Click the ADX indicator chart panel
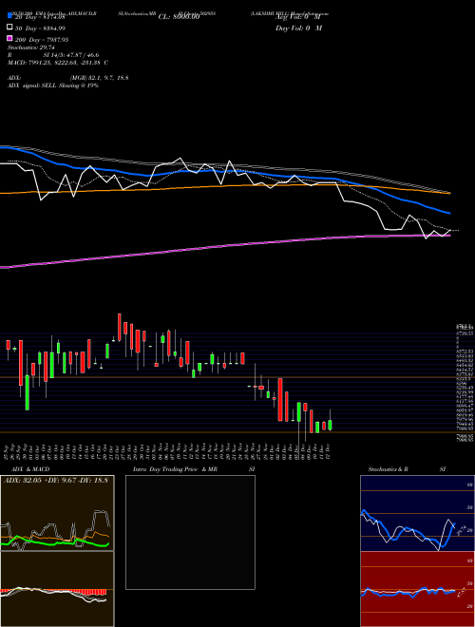This screenshot has height=627, width=475. tap(57, 513)
